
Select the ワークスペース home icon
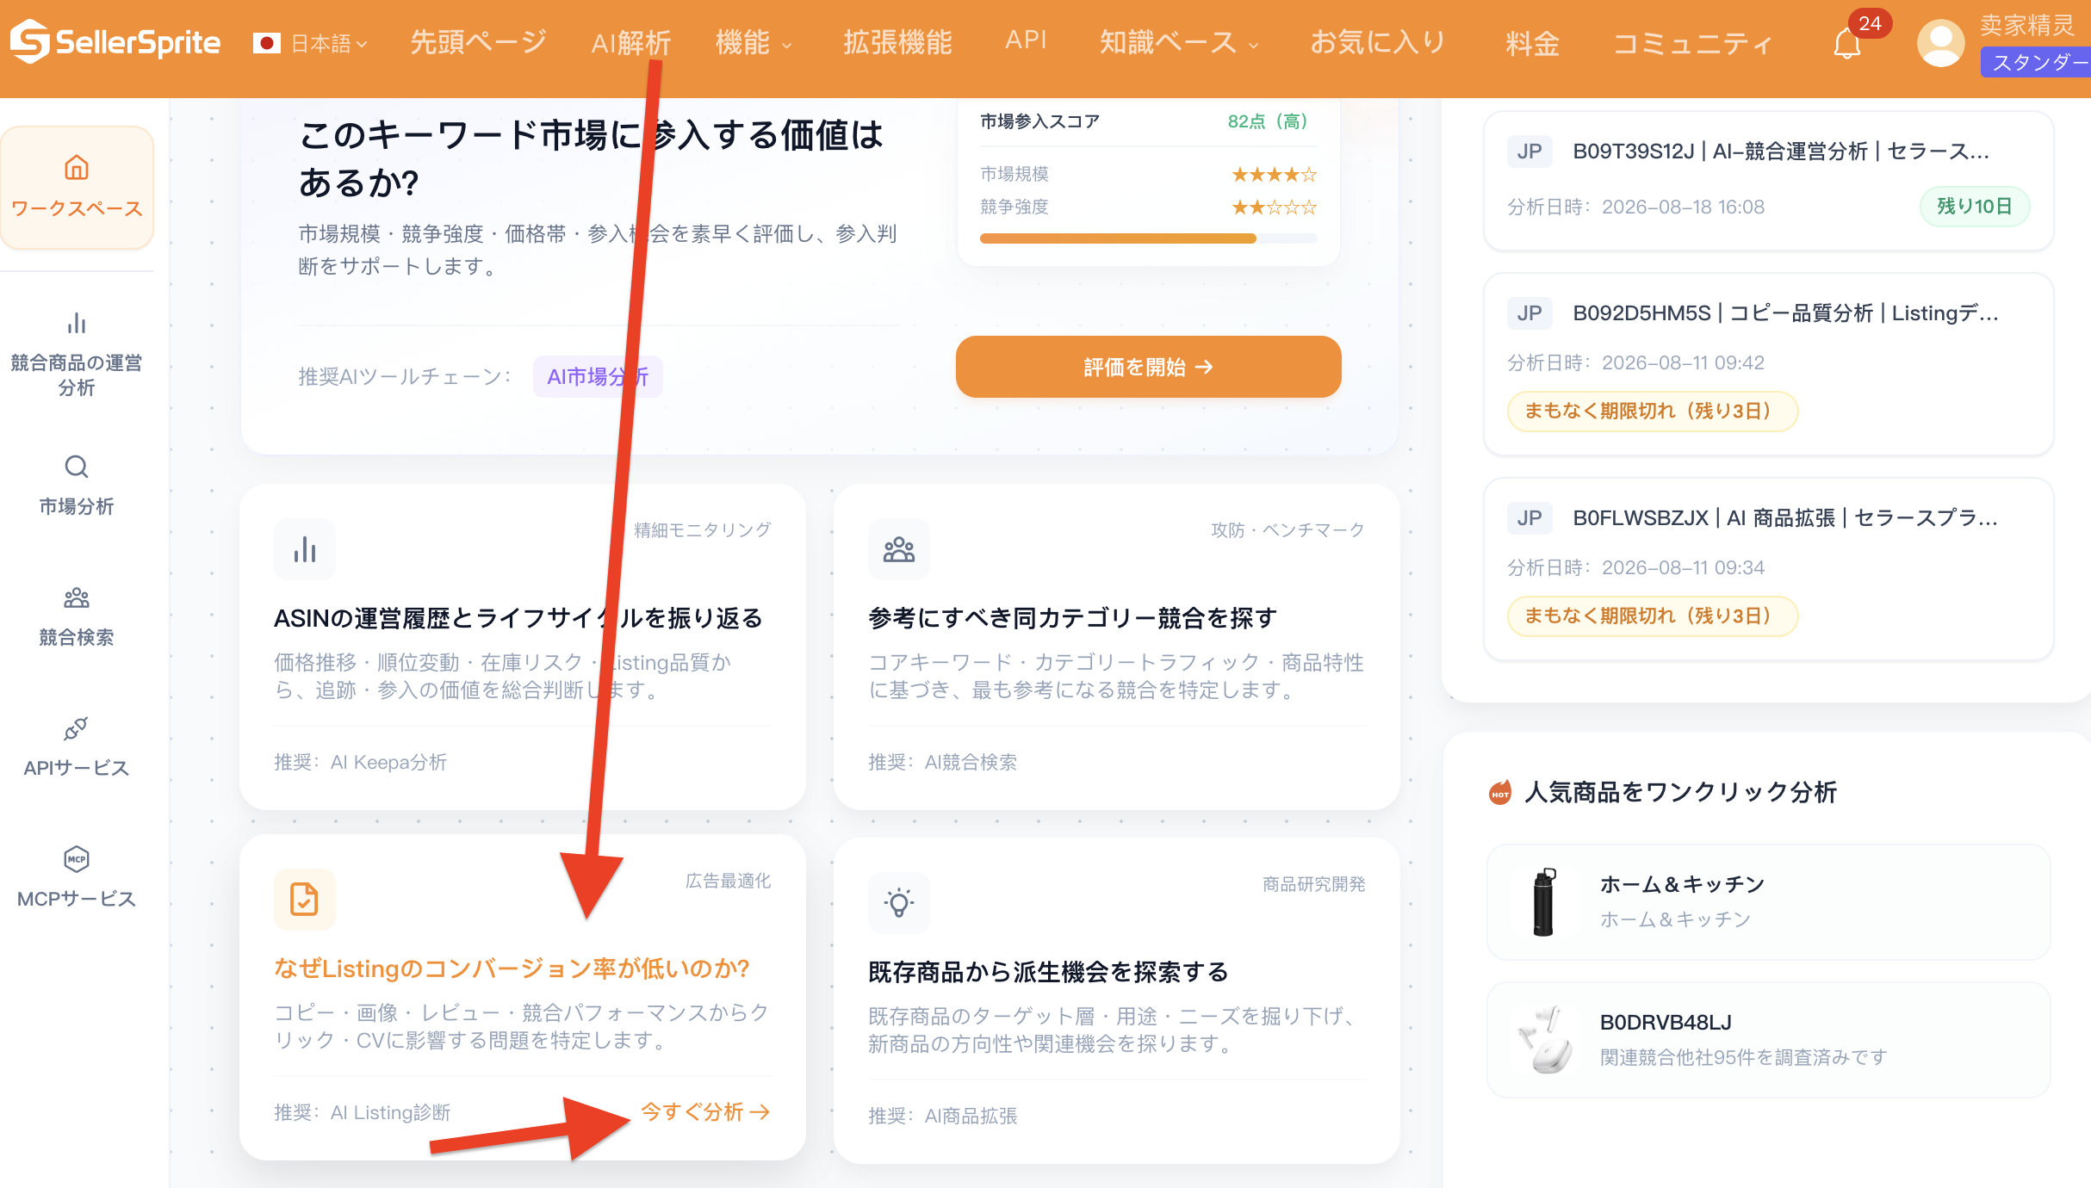[77, 167]
